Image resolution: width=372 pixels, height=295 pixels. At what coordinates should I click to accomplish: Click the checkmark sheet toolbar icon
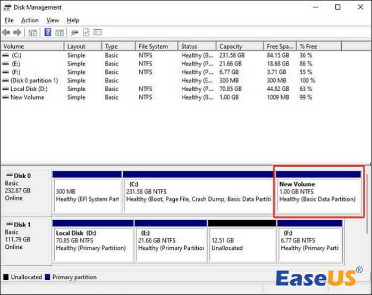(86, 33)
